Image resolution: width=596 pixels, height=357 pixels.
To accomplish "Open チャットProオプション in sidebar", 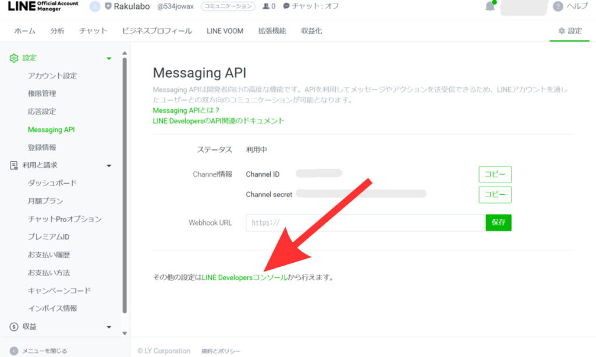I will coord(65,219).
